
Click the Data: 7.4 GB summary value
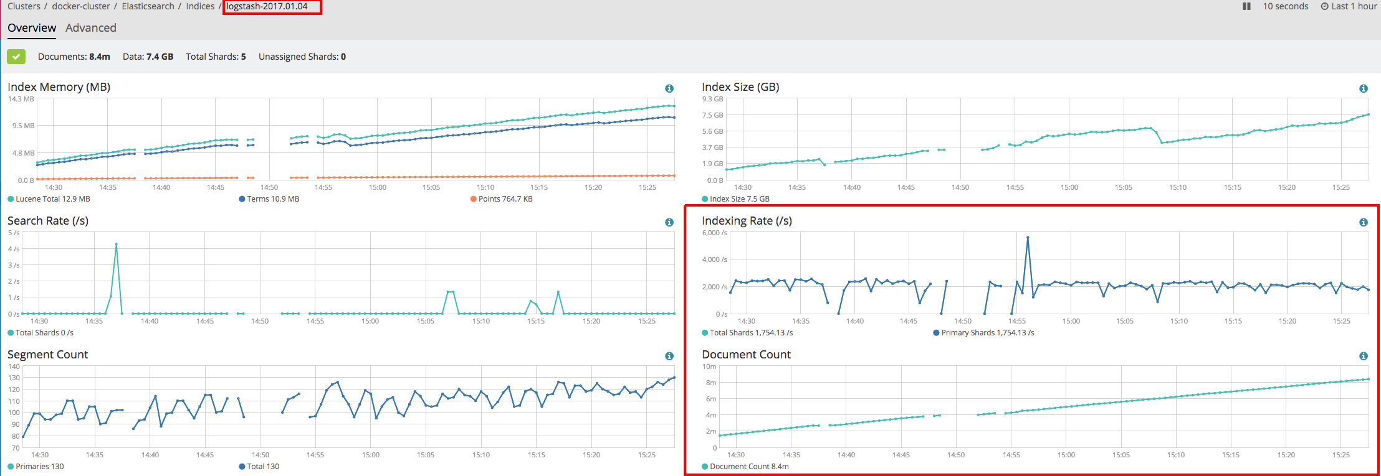(148, 57)
